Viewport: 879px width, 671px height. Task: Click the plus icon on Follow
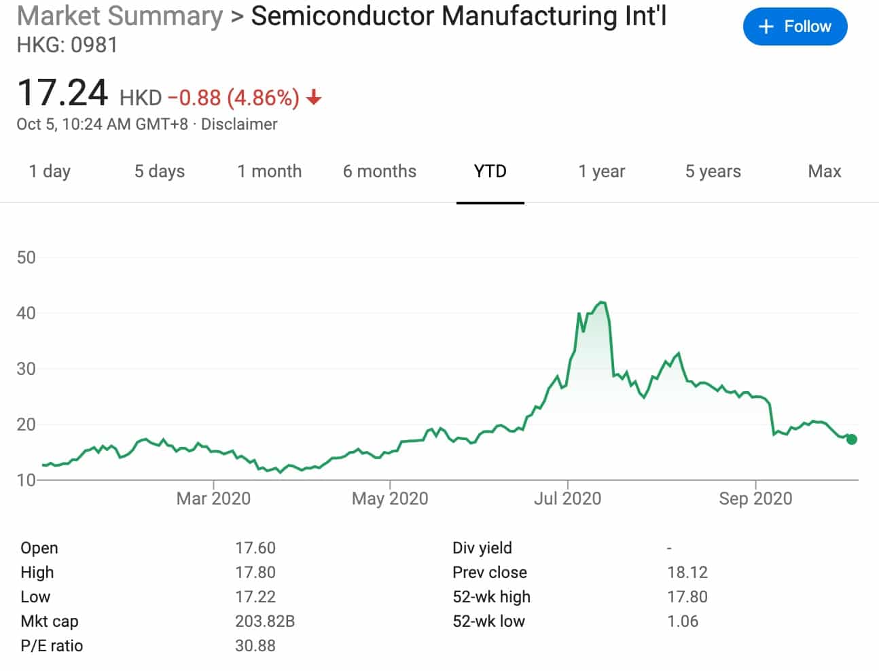(x=766, y=26)
